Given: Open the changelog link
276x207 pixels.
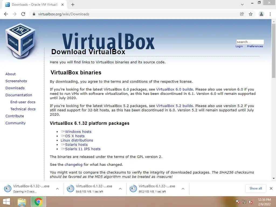Looking at the screenshot, I should (73, 165).
